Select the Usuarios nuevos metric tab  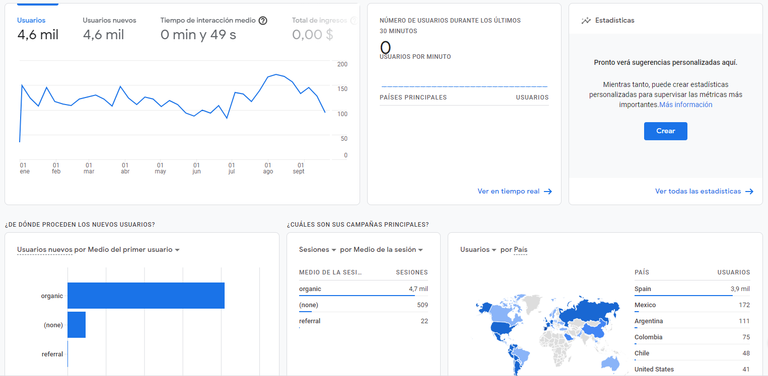[109, 29]
